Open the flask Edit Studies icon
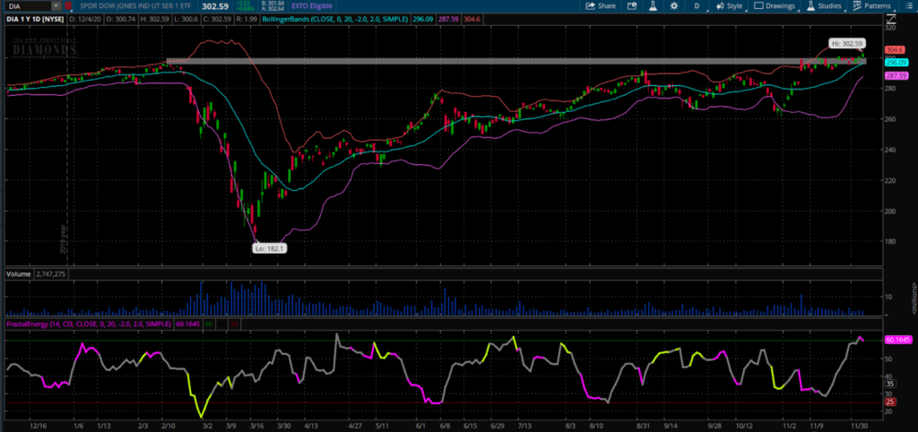 [x=652, y=6]
